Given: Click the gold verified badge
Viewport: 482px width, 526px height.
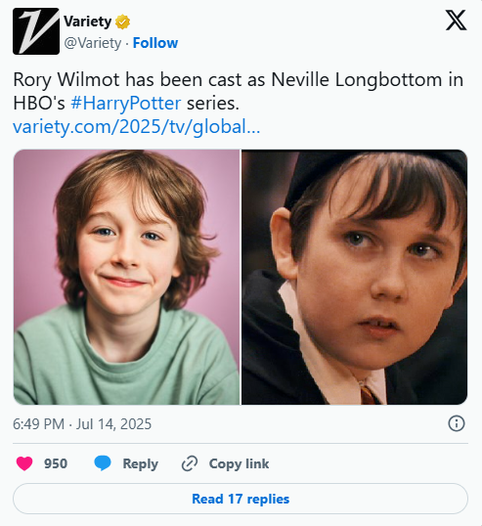Looking at the screenshot, I should [123, 22].
